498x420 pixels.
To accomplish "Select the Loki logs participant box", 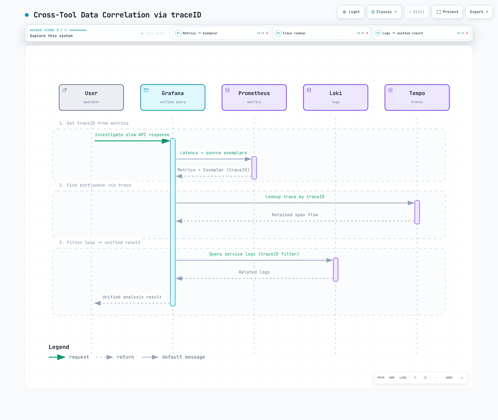I will 336,98.
